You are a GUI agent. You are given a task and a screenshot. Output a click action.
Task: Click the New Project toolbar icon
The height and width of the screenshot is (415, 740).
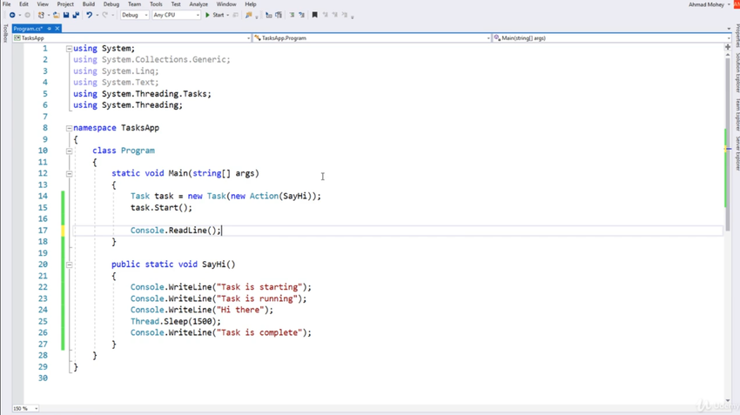[x=41, y=15]
